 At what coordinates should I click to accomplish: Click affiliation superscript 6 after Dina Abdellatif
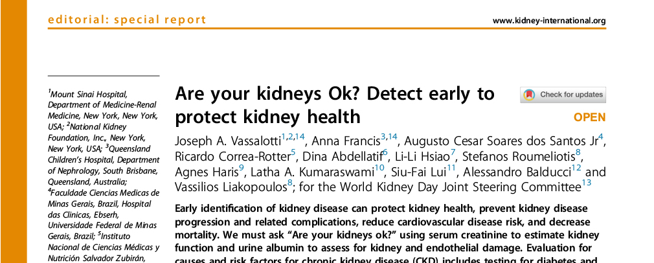coord(385,152)
